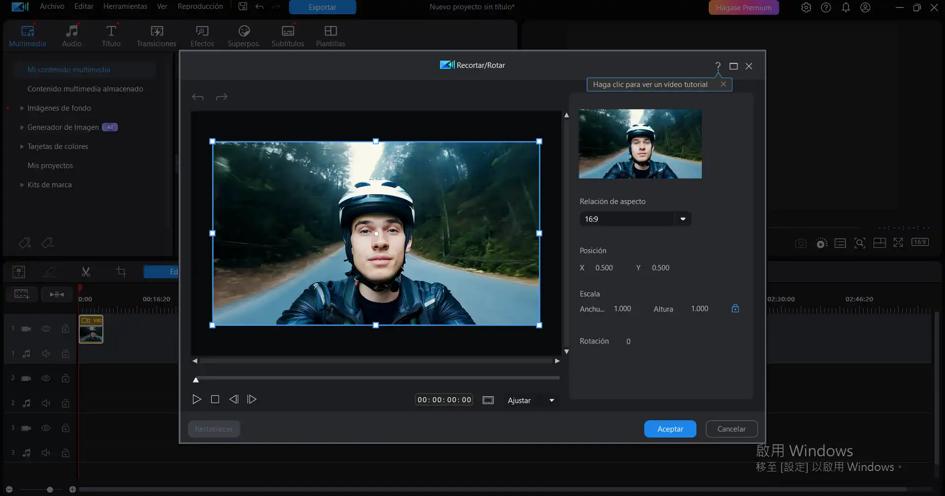Open the help question mark in dialog
Image resolution: width=945 pixels, height=496 pixels.
coord(718,66)
